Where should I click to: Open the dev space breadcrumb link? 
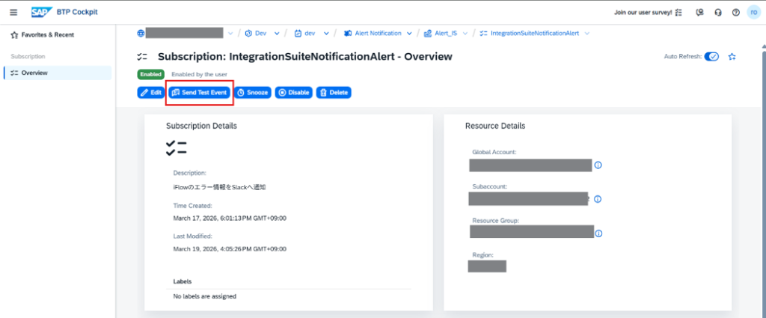pos(310,34)
